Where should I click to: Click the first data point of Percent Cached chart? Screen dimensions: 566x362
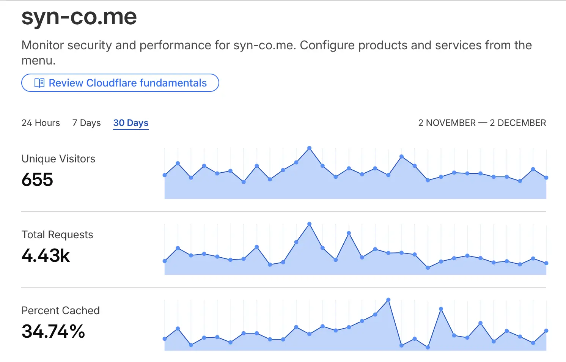(x=165, y=338)
